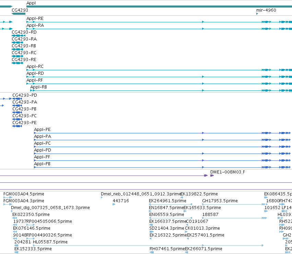Open the EK266071.5prime EST label

tap(203, 249)
